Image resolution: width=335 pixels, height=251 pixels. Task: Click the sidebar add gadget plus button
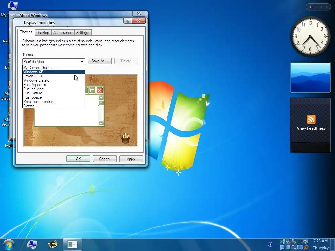click(x=310, y=7)
